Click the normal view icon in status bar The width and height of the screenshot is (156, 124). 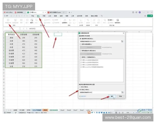pos(116,113)
